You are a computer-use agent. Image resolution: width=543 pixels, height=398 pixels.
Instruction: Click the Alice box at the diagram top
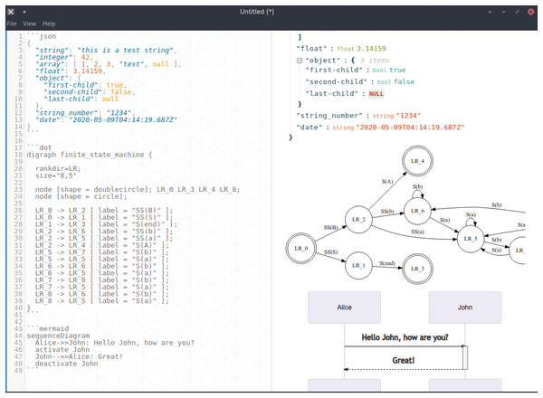[344, 308]
